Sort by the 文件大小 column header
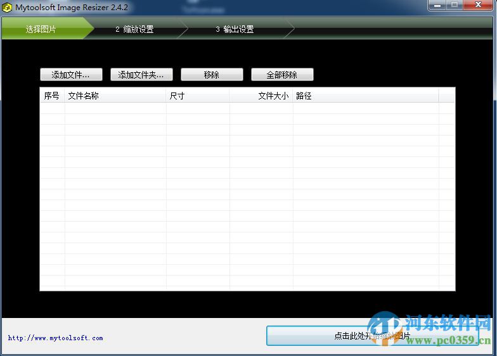Screen dimensions: 497x356 [x=261, y=96]
